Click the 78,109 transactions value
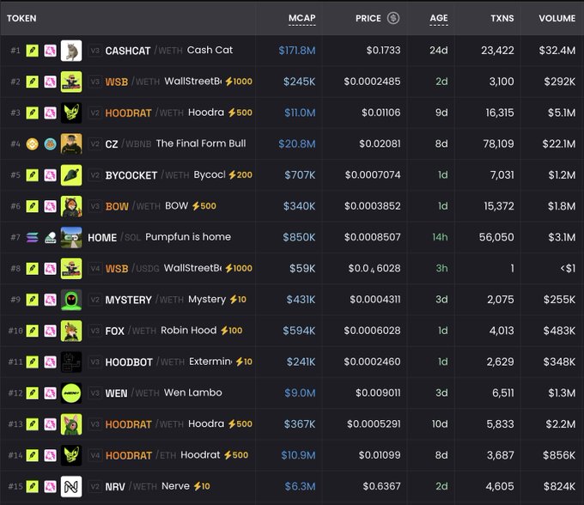Image resolution: width=584 pixels, height=505 pixels. click(498, 143)
